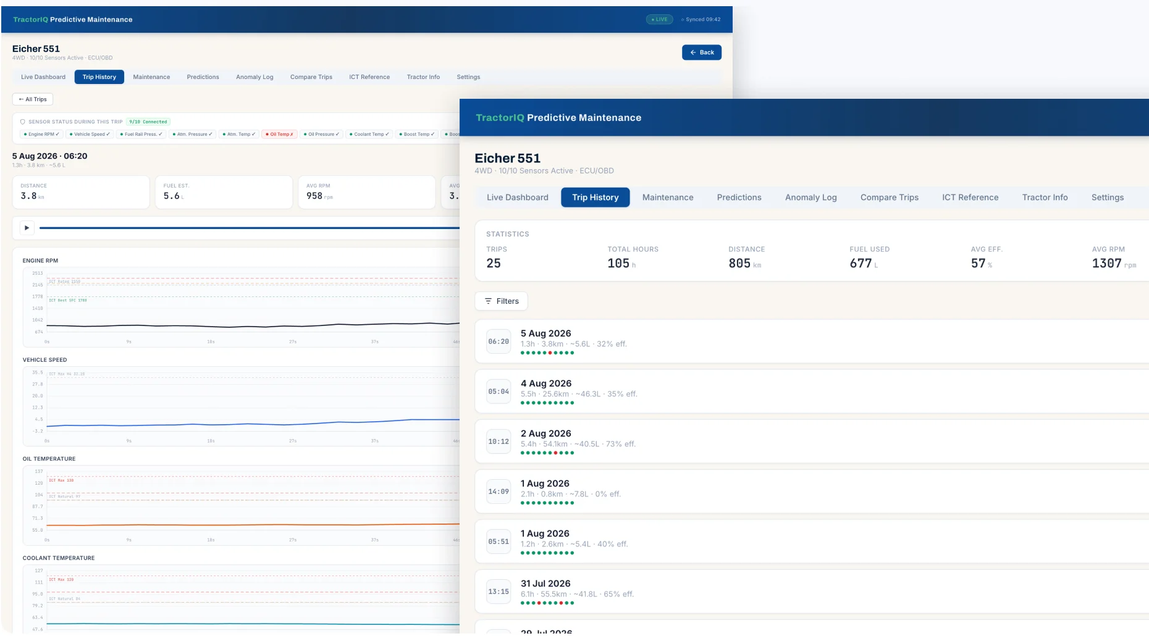
Task: Select the Vehicle Speed sensor chip
Action: point(90,134)
